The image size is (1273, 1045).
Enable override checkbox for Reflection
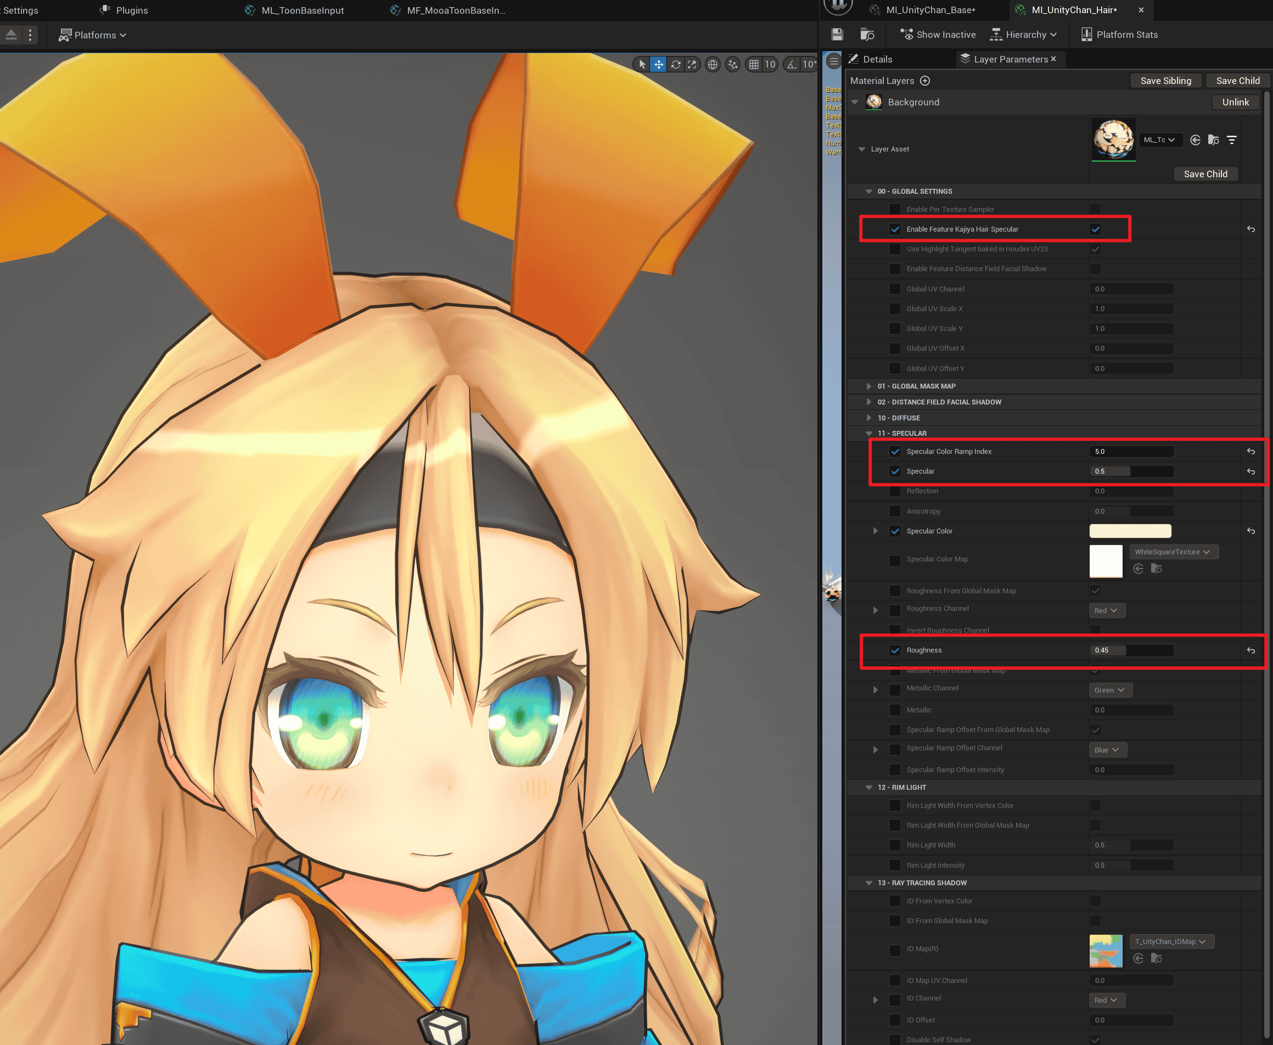[895, 491]
